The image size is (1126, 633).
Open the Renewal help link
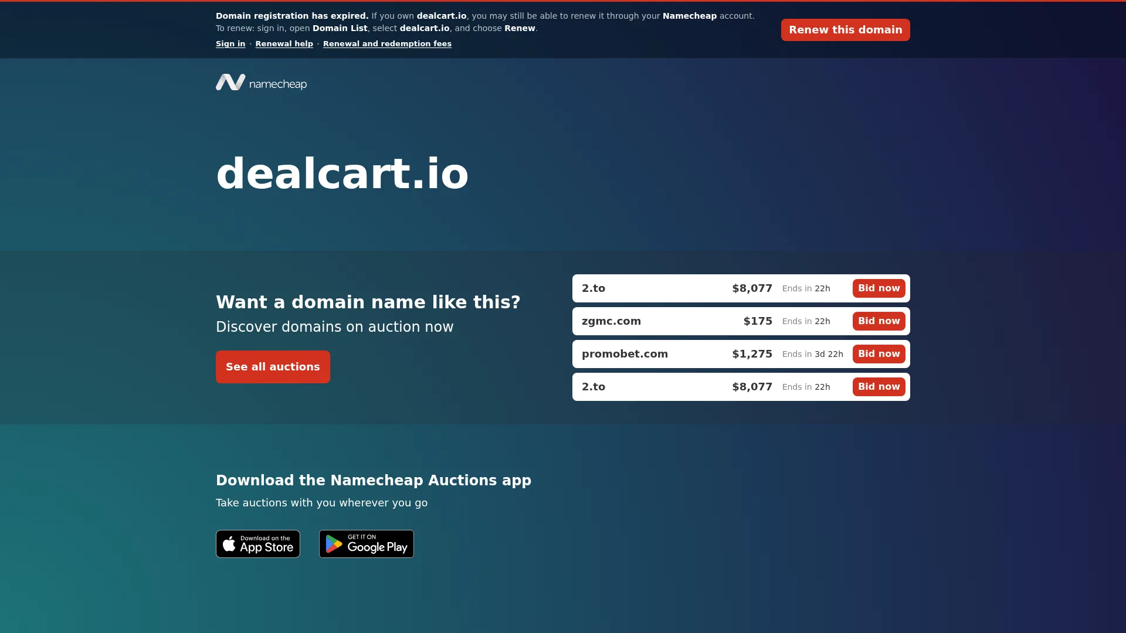click(x=284, y=44)
